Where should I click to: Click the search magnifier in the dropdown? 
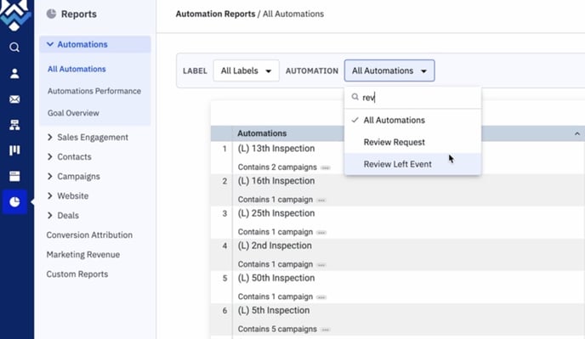(x=355, y=97)
